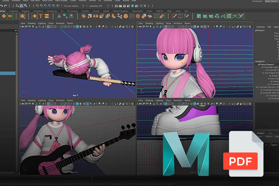
Task: Open Edit menu in Channel Box
Action: pyautogui.click(x=269, y=27)
